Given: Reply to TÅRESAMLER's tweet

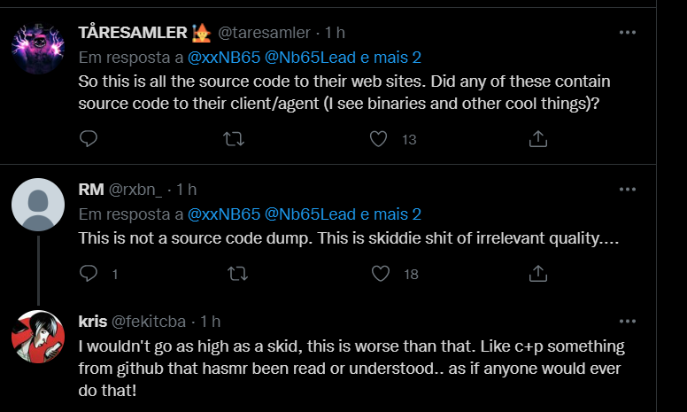Looking at the screenshot, I should [x=88, y=138].
